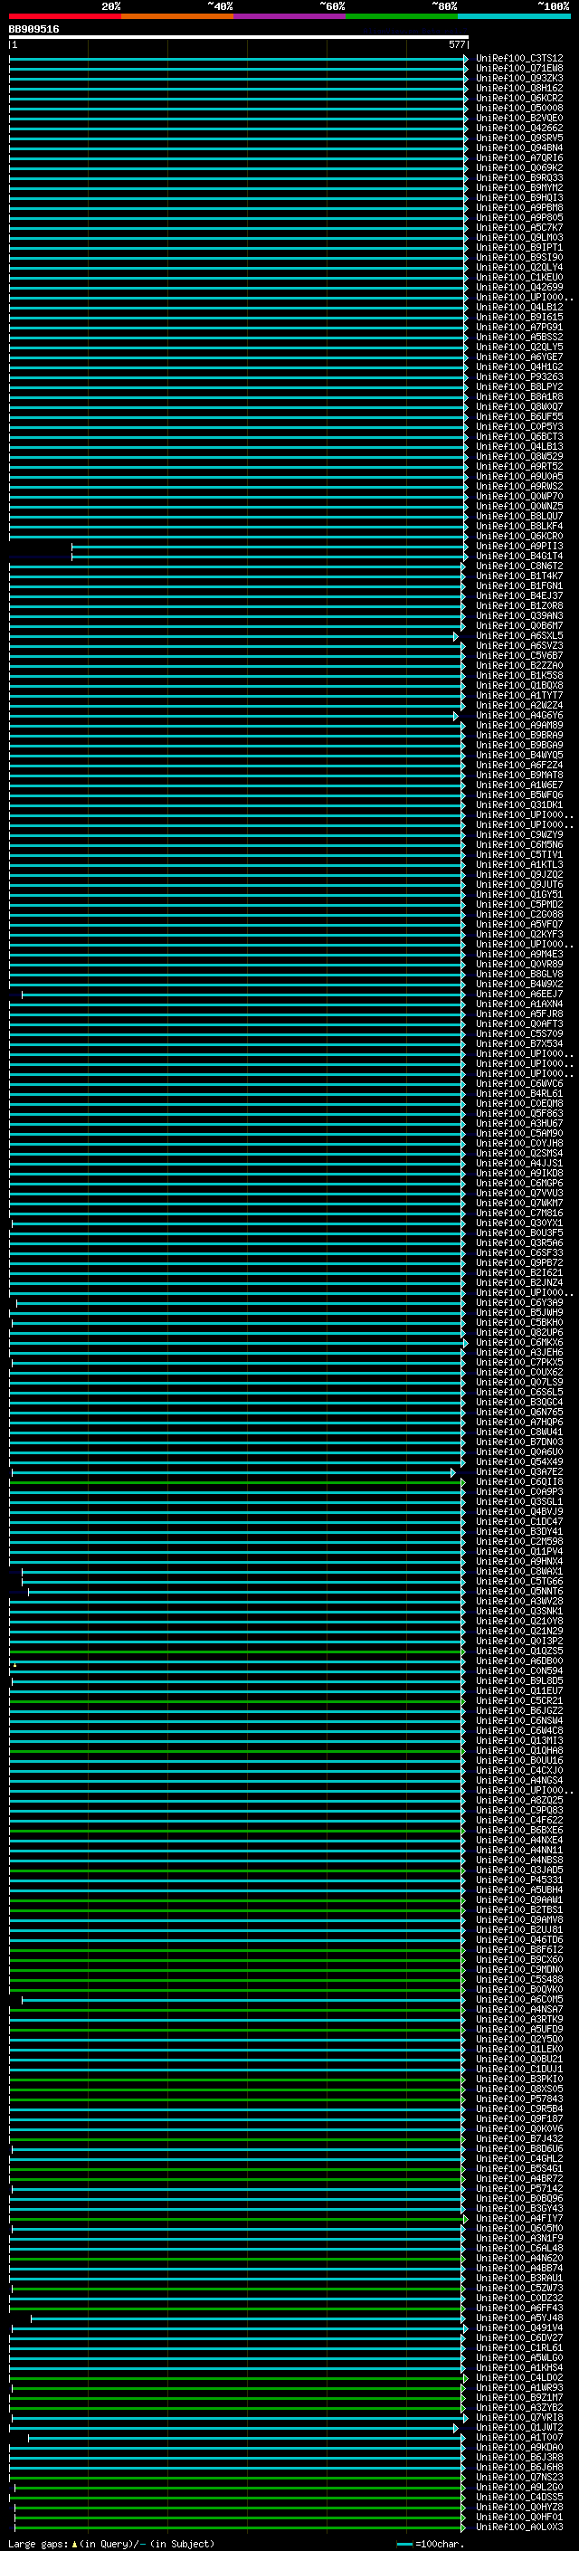579x2551 pixels.
Task: Pick the UniRef100_A9PII3 label
Action: (519, 547)
